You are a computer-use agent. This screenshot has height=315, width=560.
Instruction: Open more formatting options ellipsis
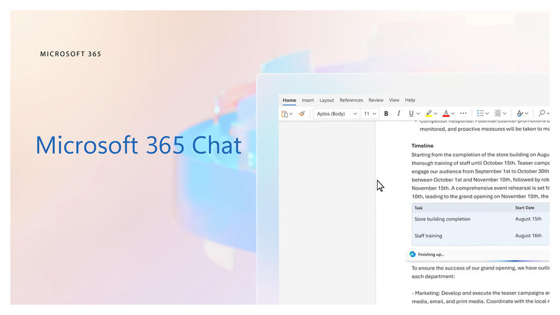coord(463,113)
